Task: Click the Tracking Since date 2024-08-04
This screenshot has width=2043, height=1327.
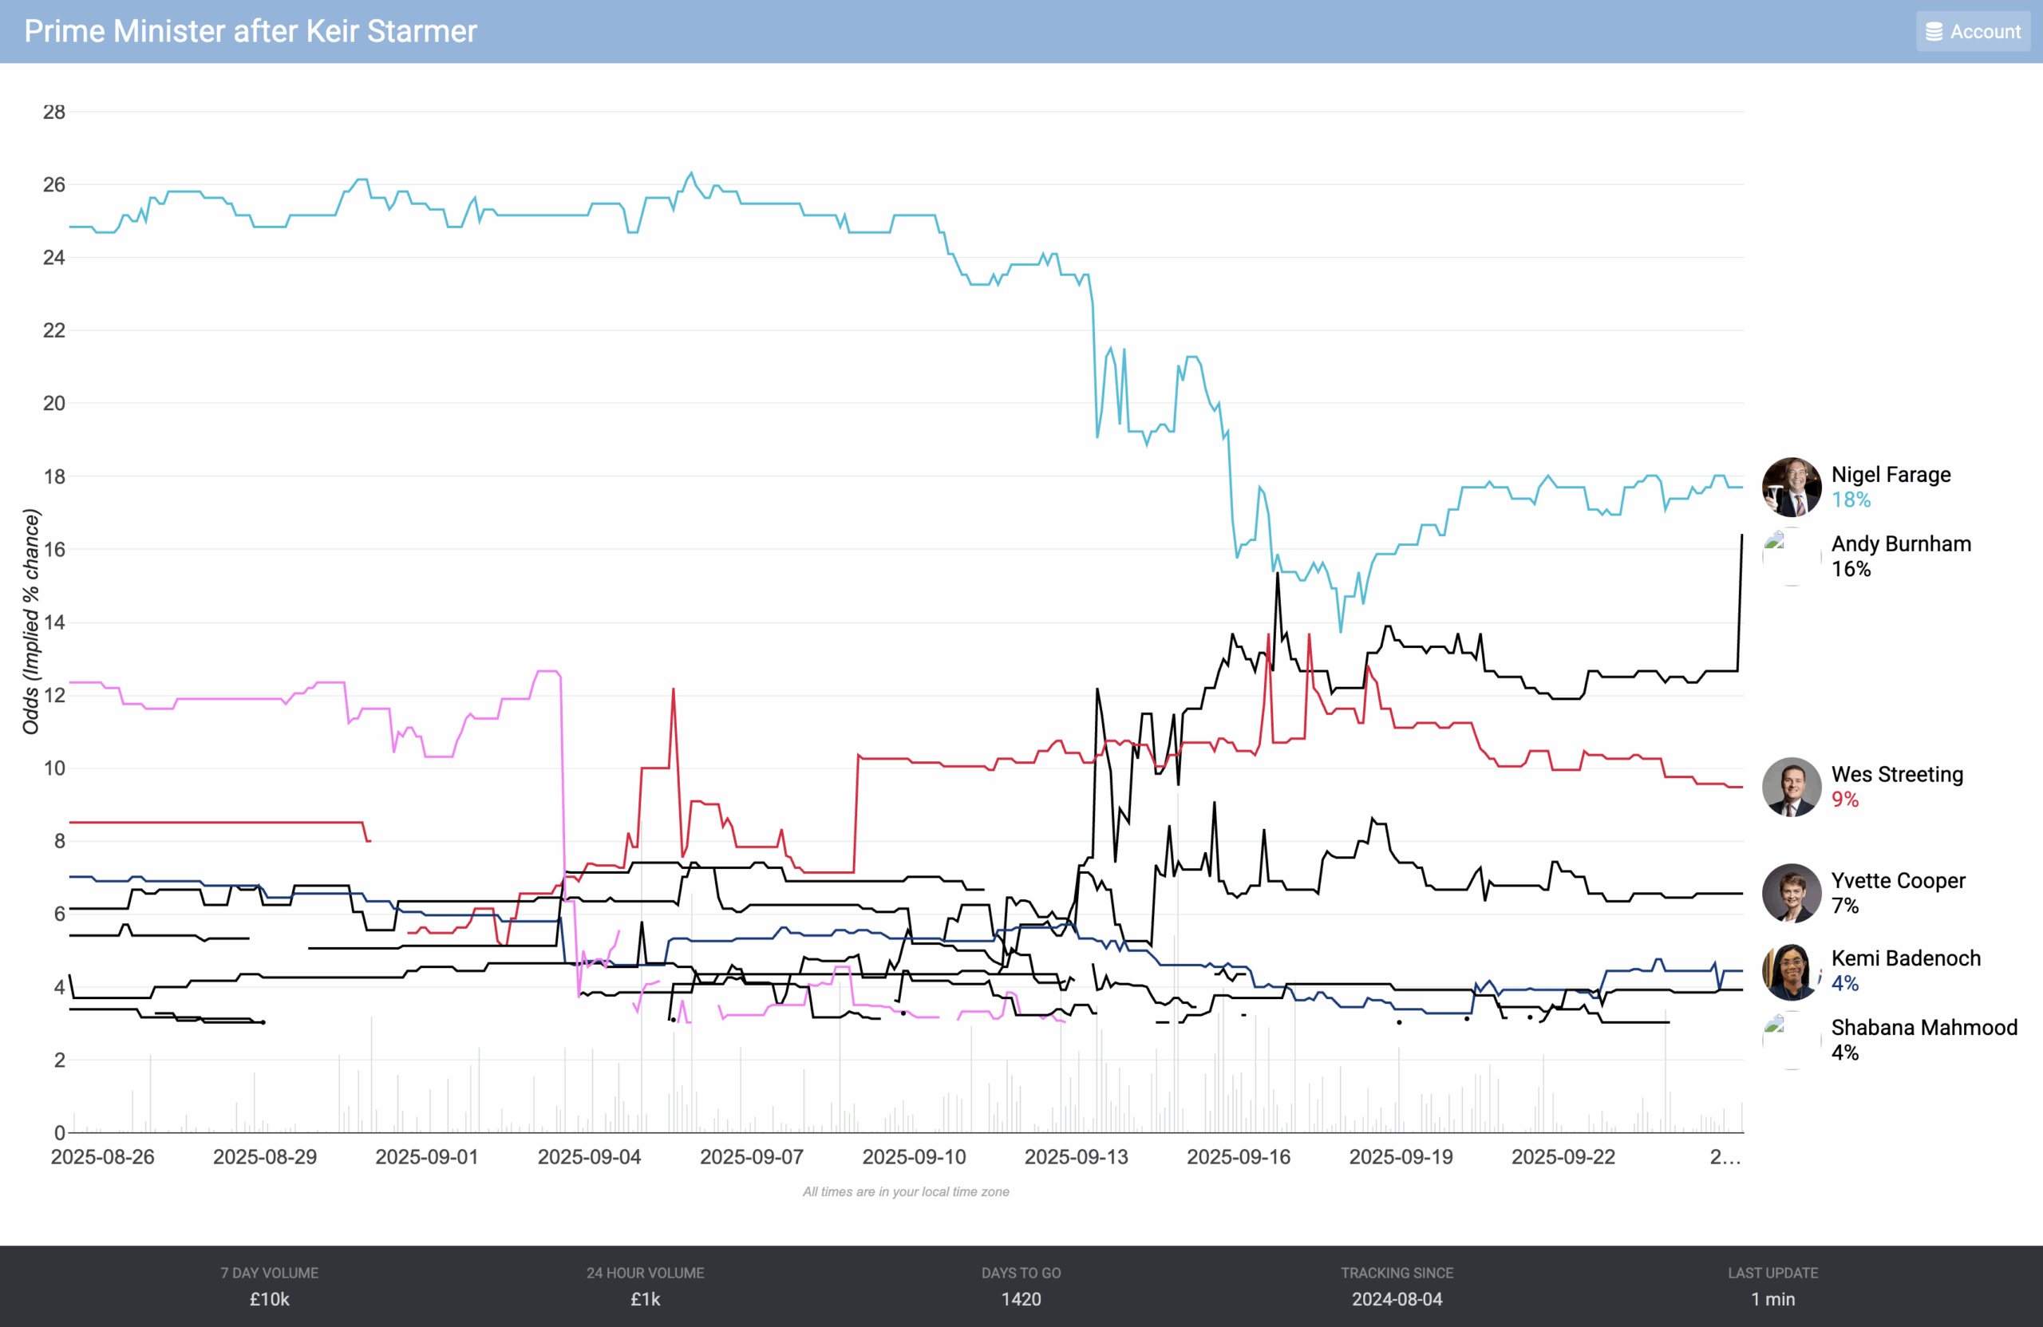Action: 1397,1299
